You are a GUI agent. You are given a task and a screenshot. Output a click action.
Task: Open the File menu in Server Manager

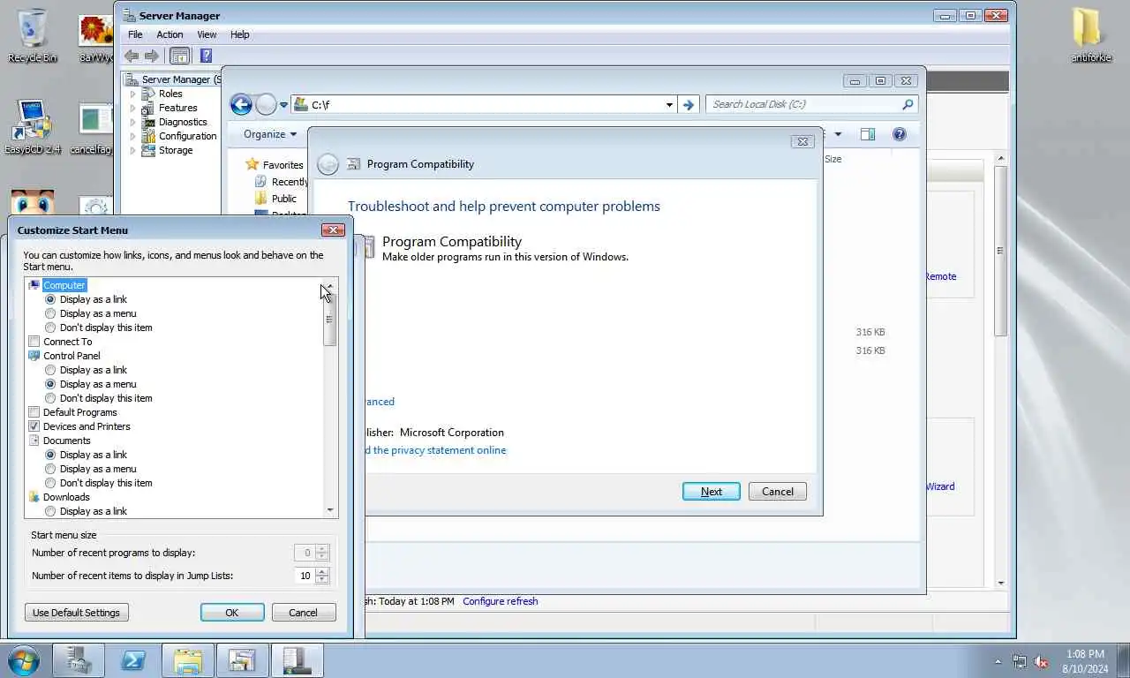(135, 34)
